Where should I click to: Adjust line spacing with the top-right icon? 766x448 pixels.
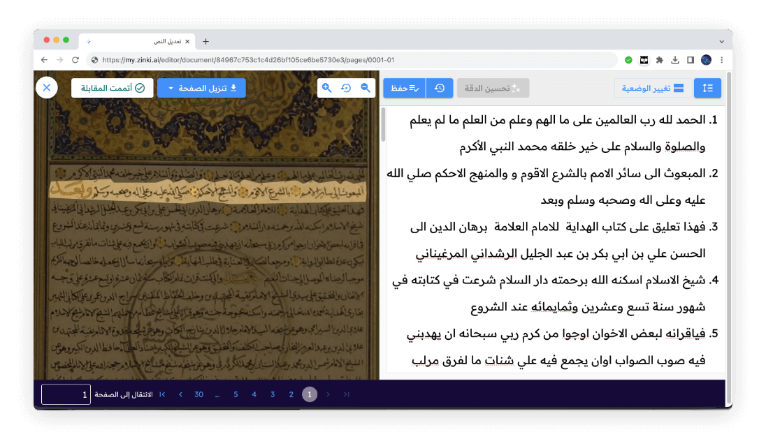(707, 88)
